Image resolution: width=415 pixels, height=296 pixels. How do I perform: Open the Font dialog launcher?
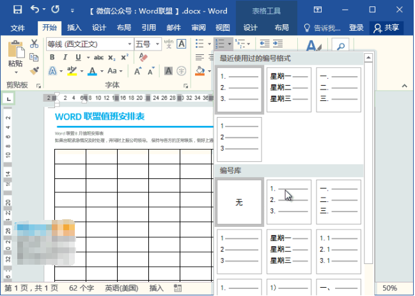[x=186, y=86]
